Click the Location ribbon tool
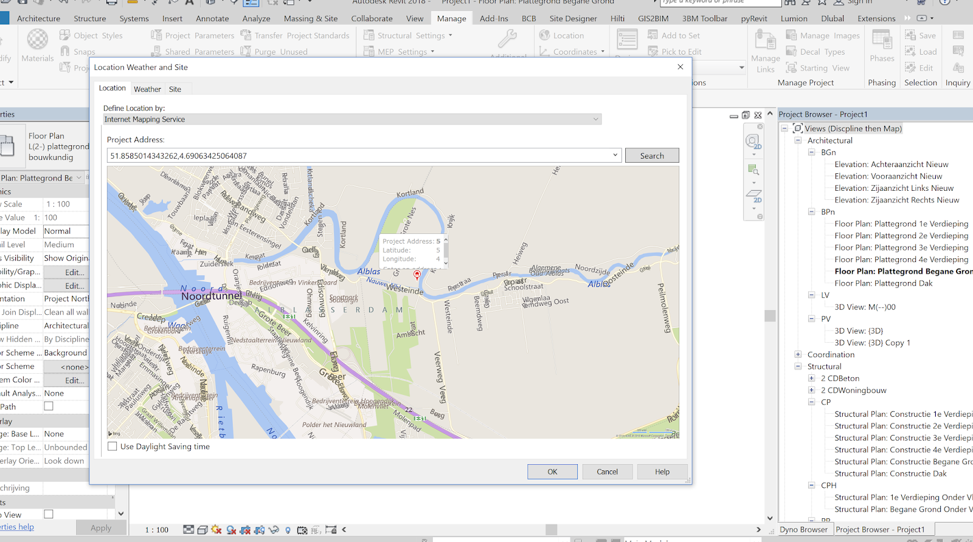973x542 pixels. pos(562,36)
